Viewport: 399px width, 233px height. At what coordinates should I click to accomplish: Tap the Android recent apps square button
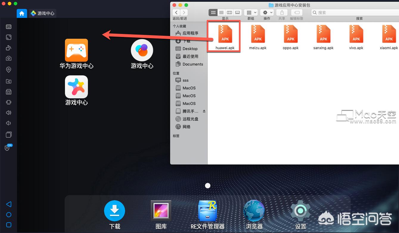9,225
